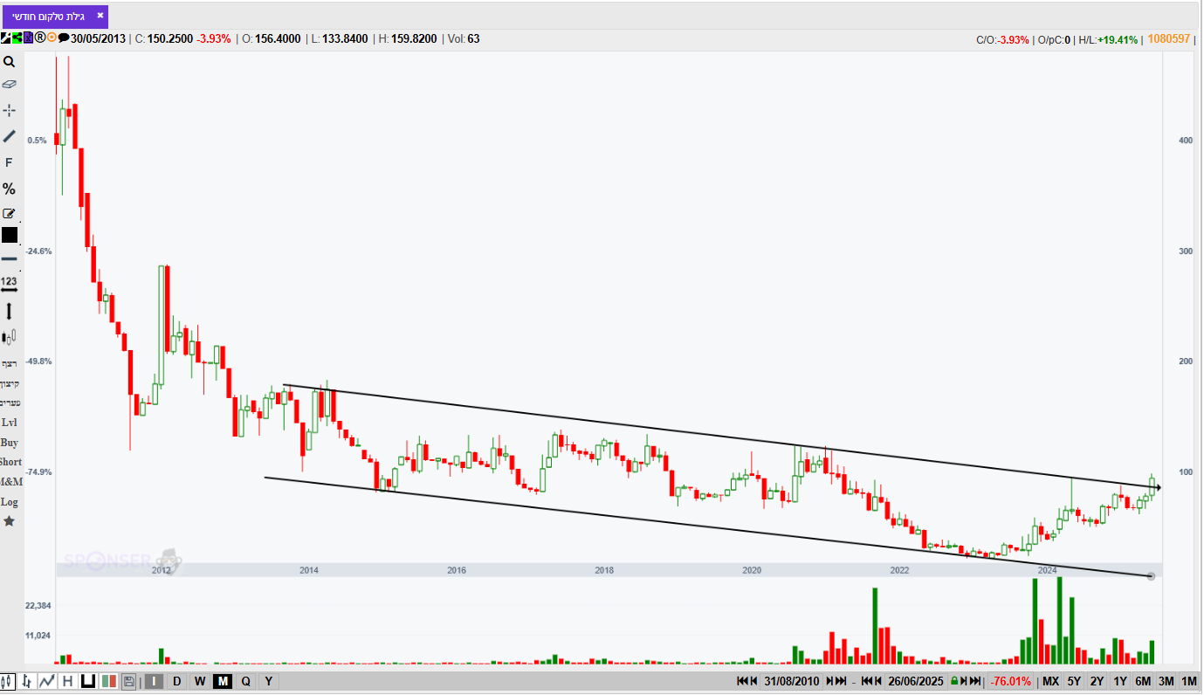The width and height of the screenshot is (1204, 695).
Task: Click the star favorite icon
Action: click(9, 521)
